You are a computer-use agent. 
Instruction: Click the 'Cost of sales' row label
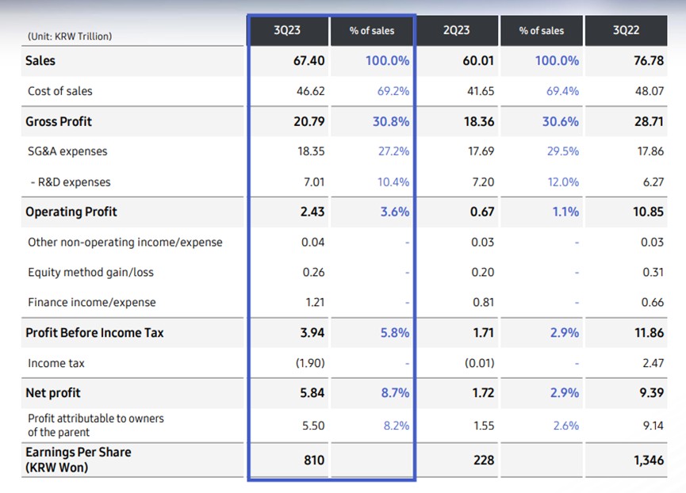[59, 91]
